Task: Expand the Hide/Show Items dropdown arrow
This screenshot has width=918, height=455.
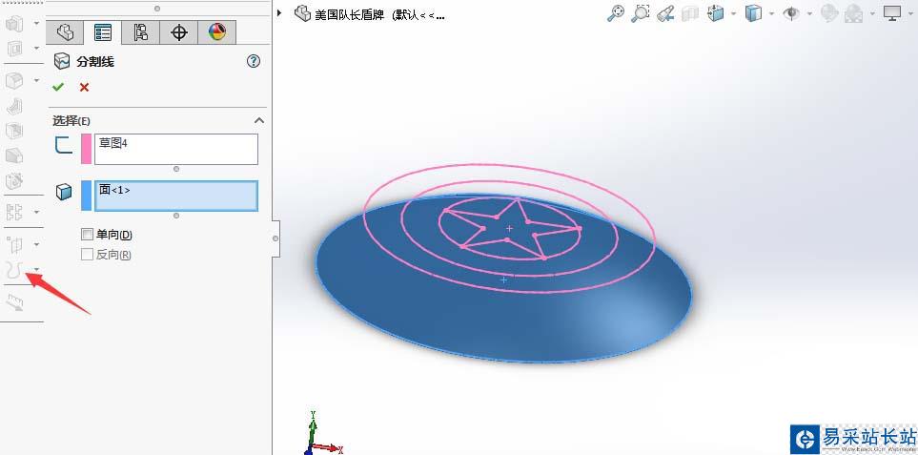Action: click(x=809, y=13)
